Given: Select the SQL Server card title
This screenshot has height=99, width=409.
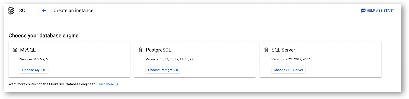Looking at the screenshot, I should pos(283,50).
